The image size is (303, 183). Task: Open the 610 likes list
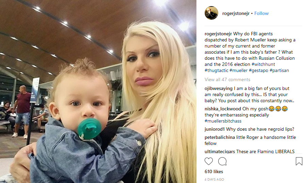(x=214, y=171)
